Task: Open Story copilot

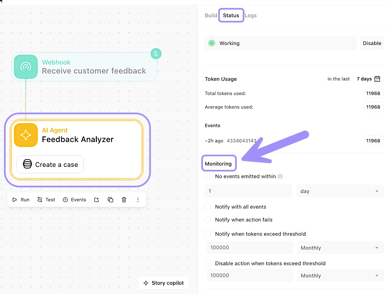Action: 163,283
